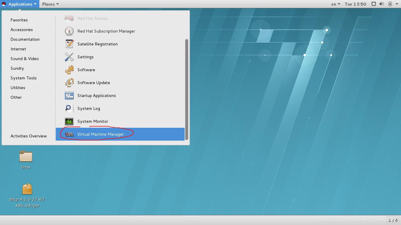Click the battery status icon
Image resolution: width=401 pixels, height=225 pixels.
(390, 4)
